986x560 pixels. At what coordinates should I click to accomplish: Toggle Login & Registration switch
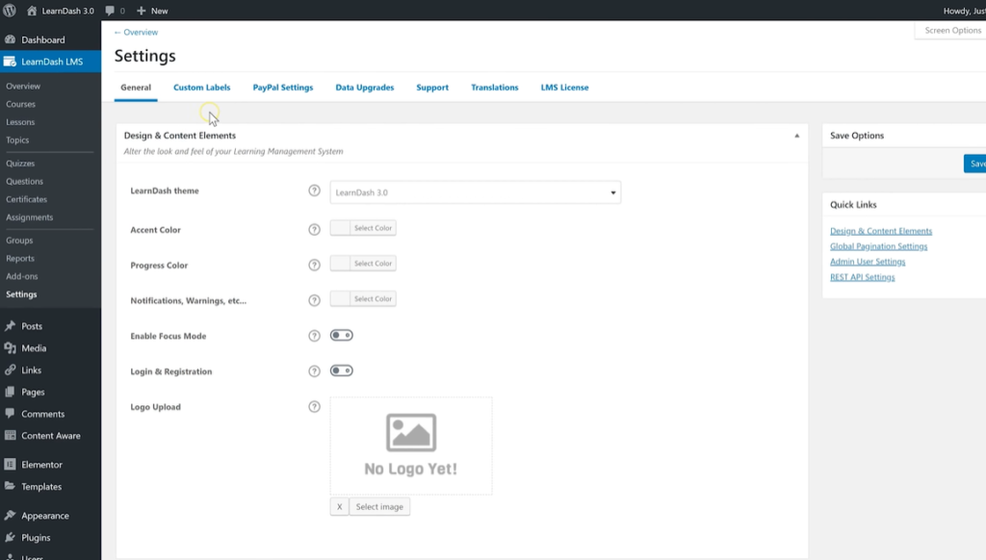342,370
